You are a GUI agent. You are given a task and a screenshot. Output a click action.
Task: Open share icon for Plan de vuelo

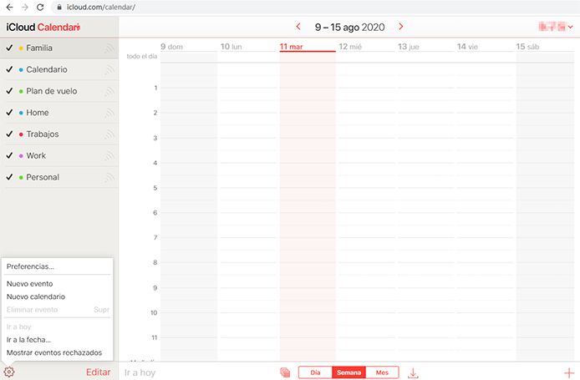point(109,91)
